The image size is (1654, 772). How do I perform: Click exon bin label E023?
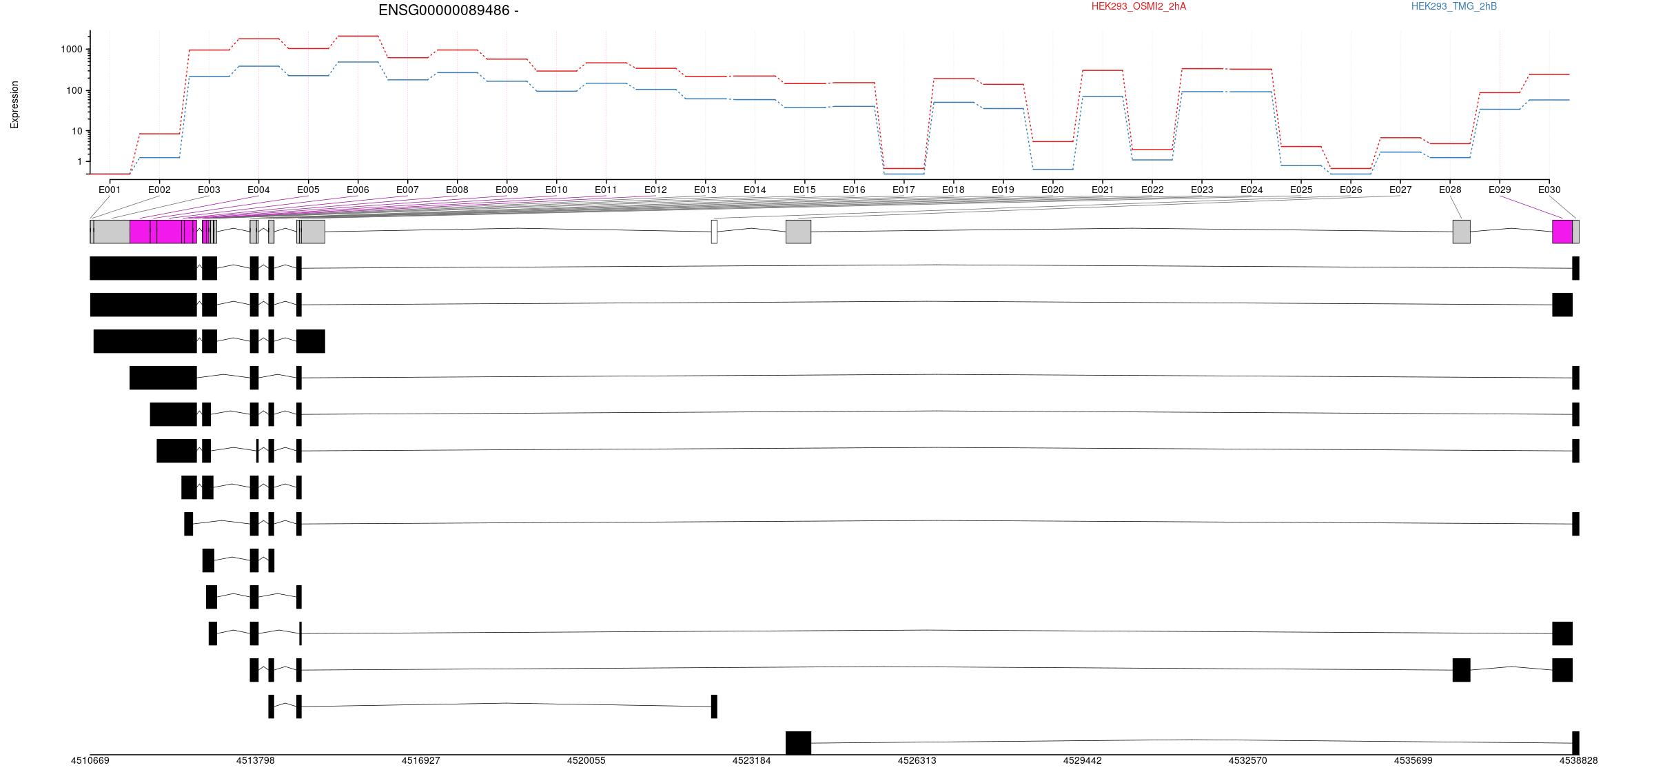click(1201, 190)
